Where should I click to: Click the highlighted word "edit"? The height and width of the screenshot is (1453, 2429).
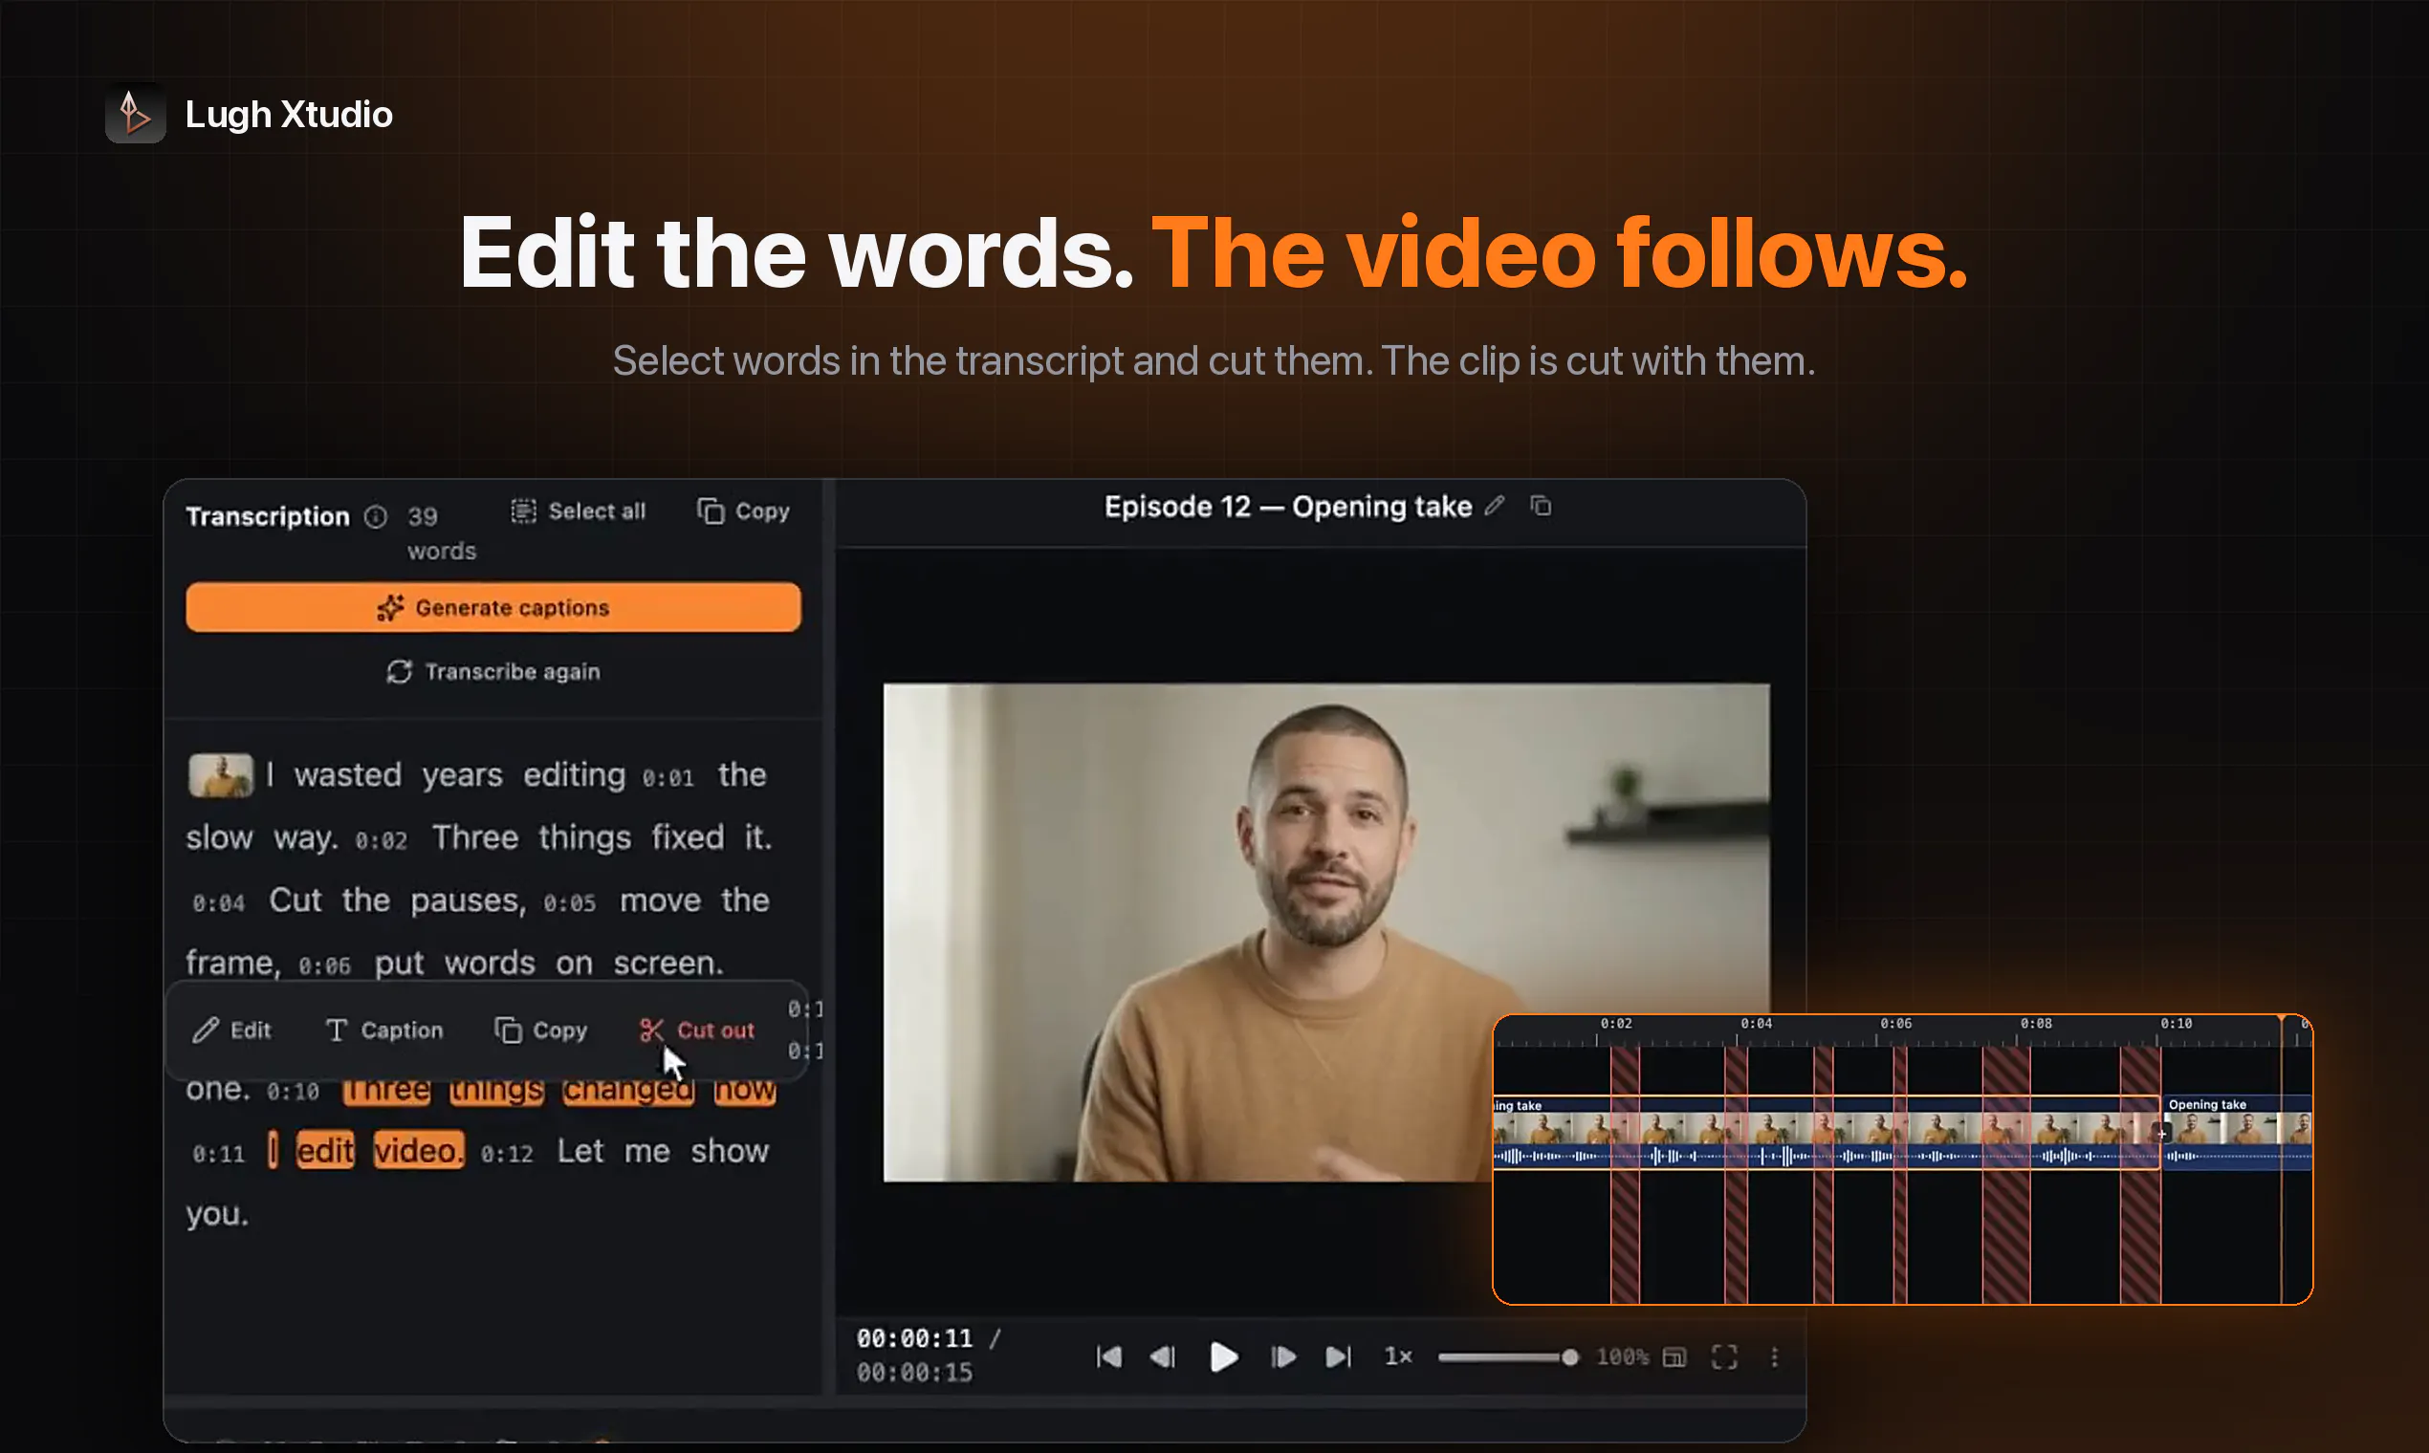(x=325, y=1152)
